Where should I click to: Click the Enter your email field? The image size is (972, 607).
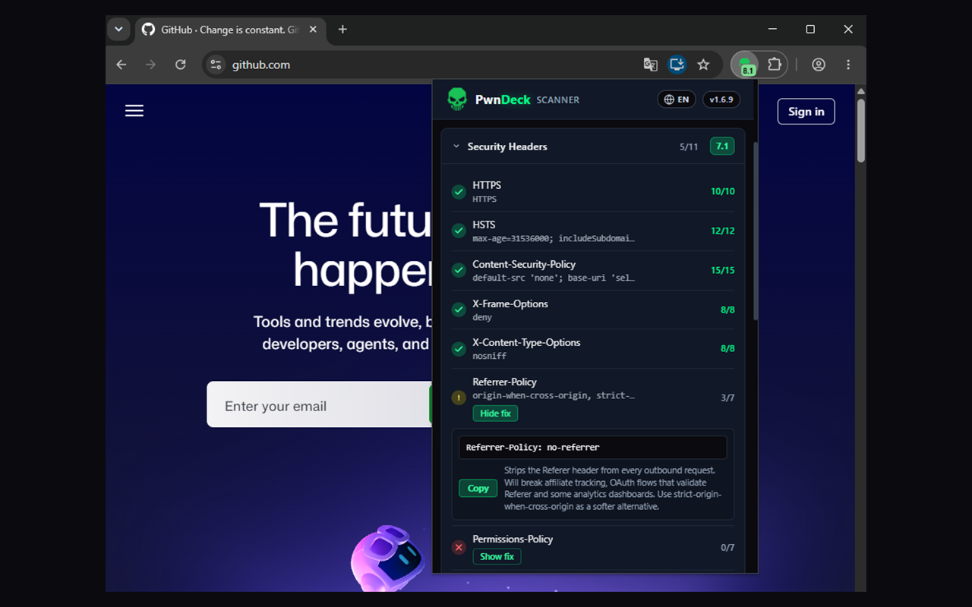point(319,404)
